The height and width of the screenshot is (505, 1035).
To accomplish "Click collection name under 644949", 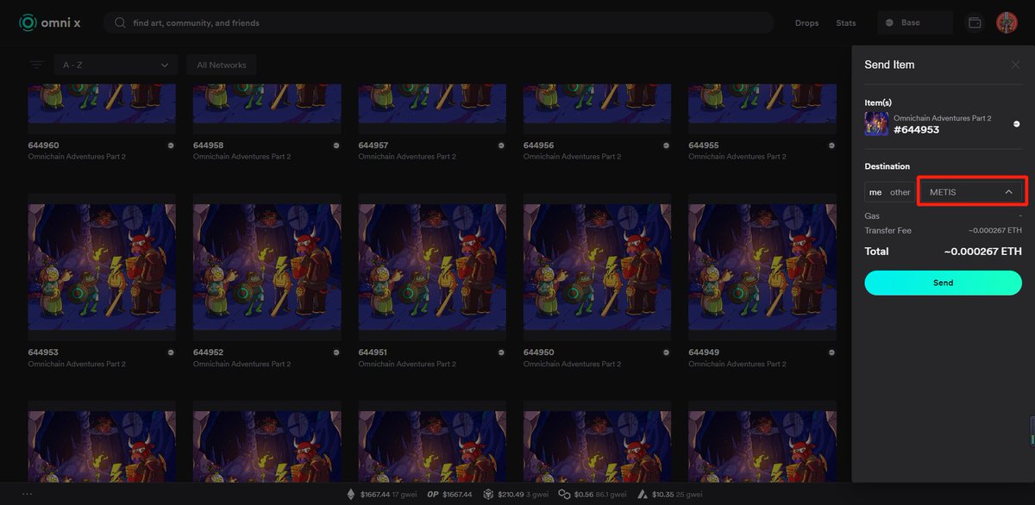I will pyautogui.click(x=737, y=365).
